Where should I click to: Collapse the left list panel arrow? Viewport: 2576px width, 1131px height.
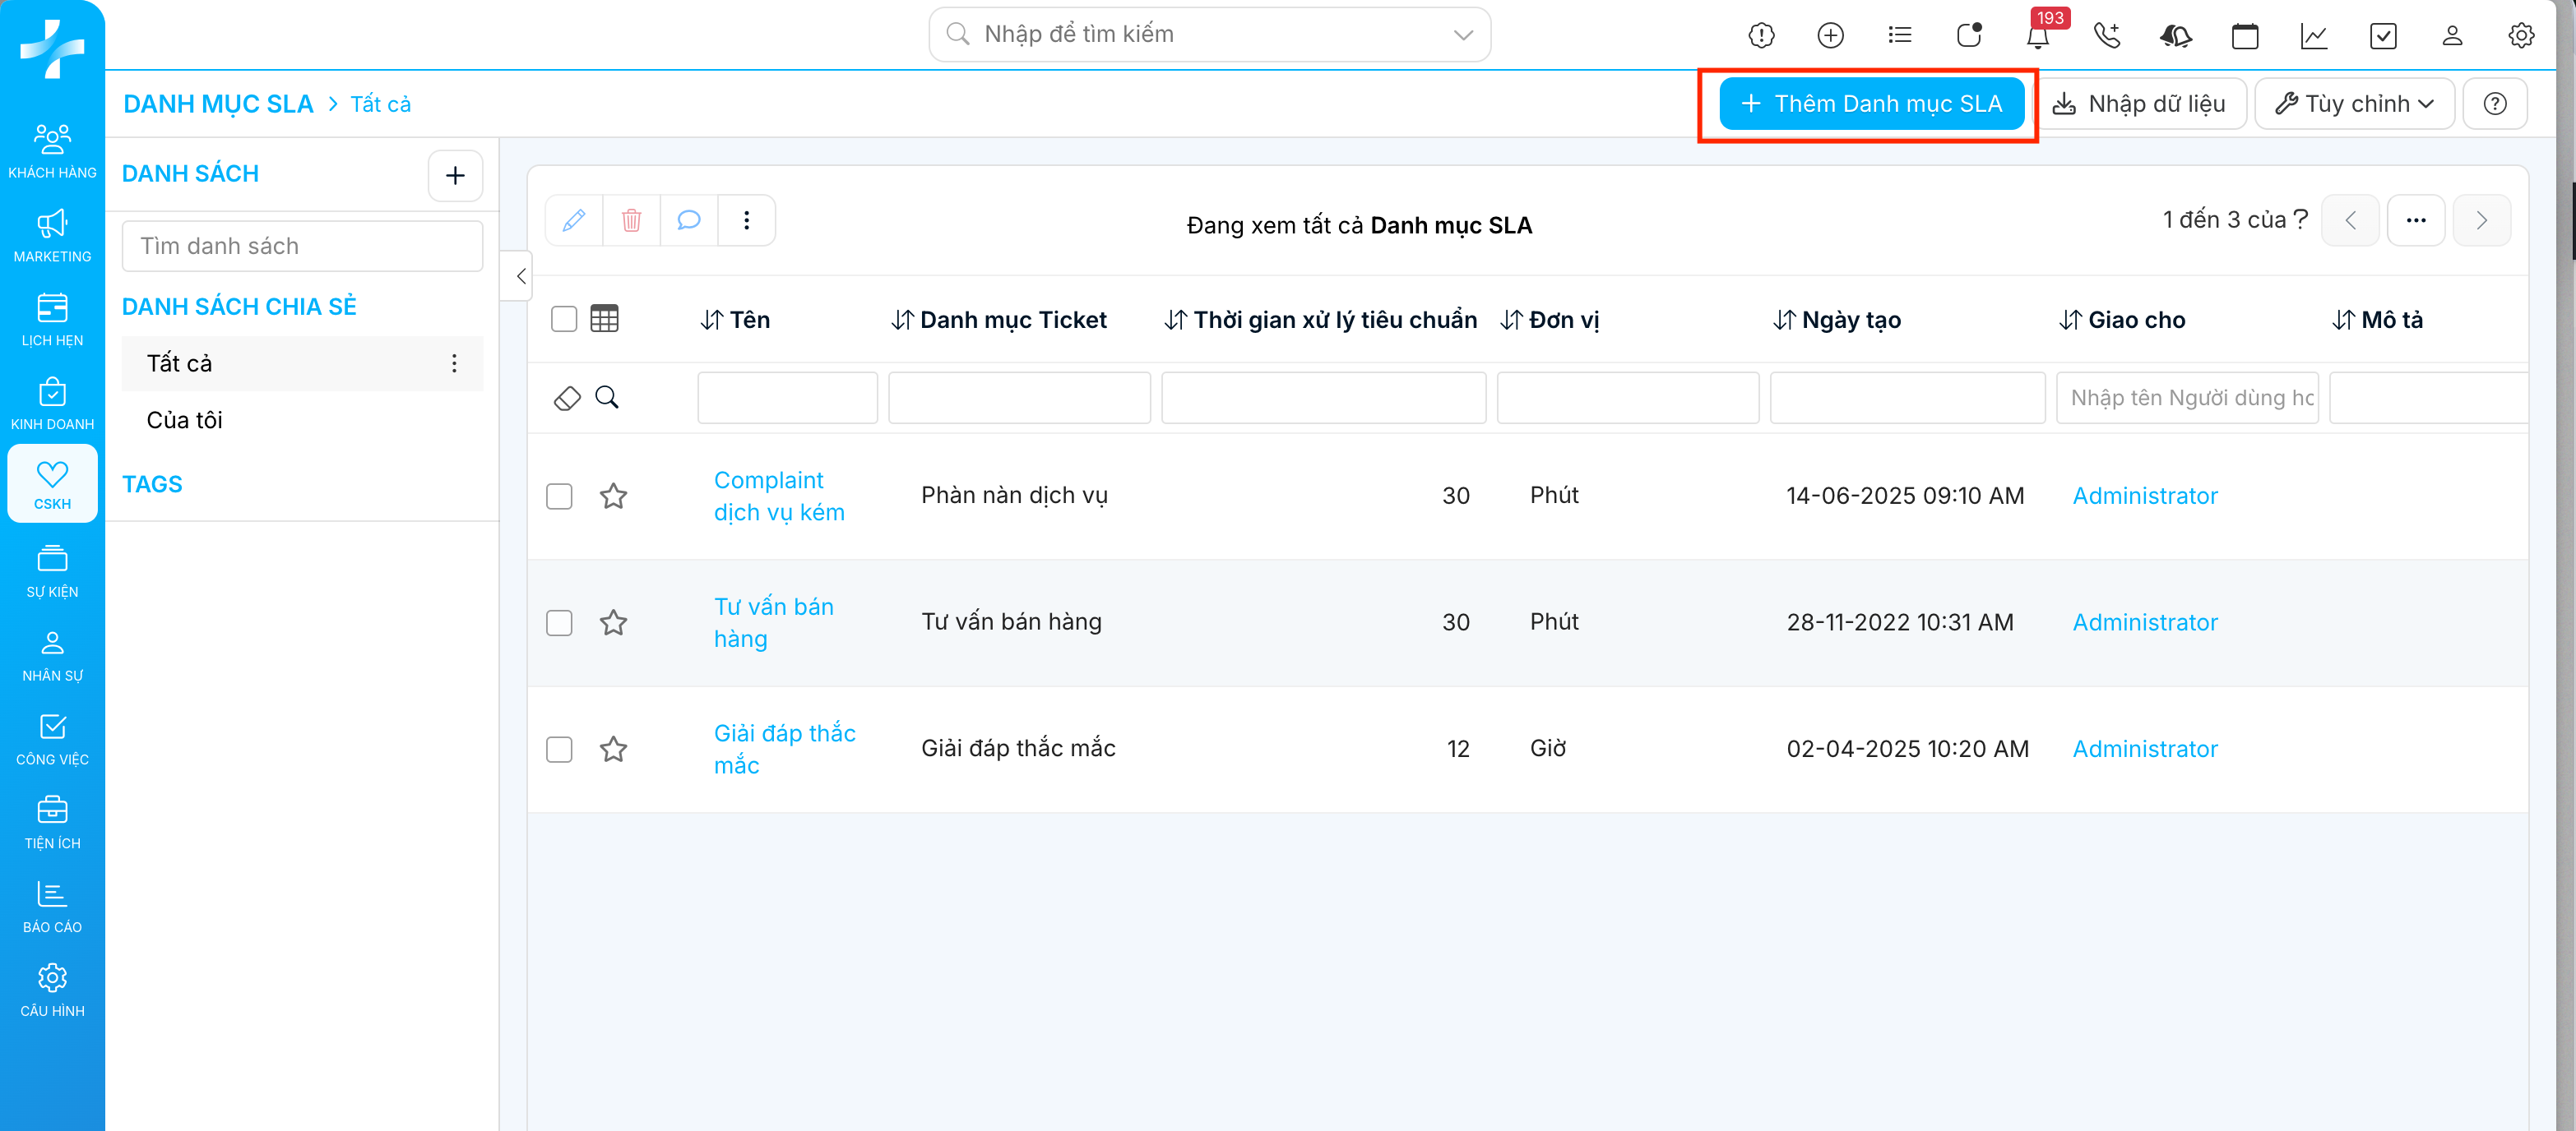tap(520, 275)
